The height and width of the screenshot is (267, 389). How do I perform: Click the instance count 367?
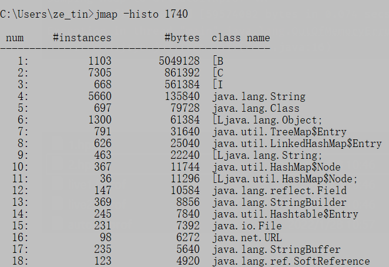pyautogui.click(x=103, y=166)
